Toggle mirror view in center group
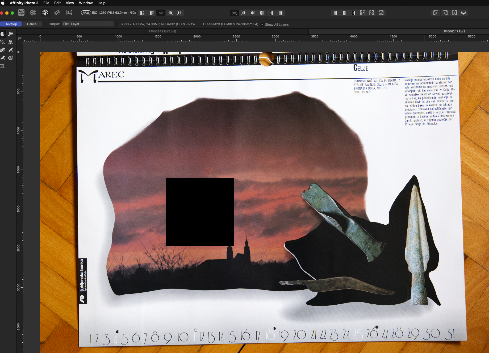The image size is (489, 353). pos(253,13)
